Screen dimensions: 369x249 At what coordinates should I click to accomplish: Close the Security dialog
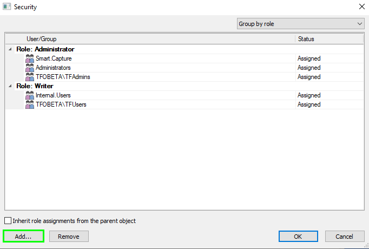coord(362,6)
